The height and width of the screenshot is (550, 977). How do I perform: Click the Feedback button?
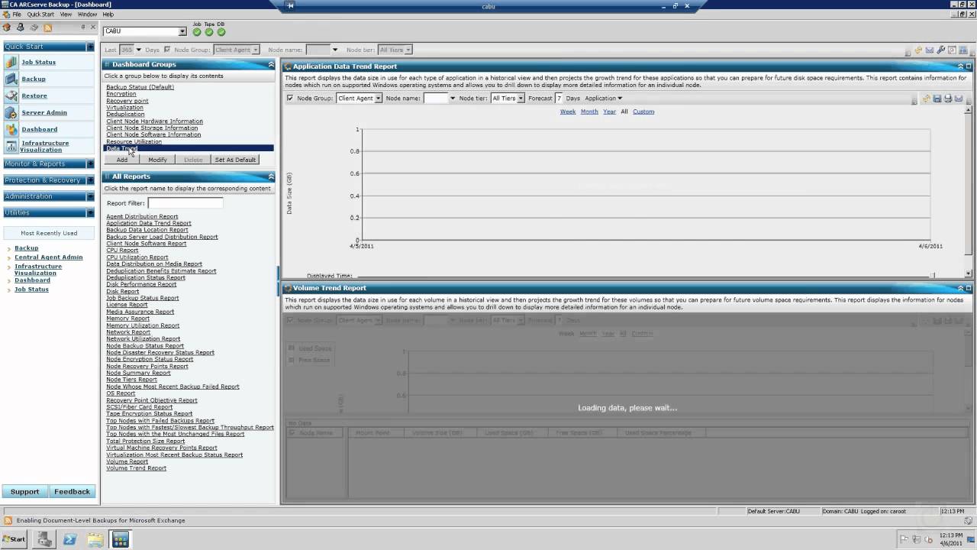(x=73, y=492)
